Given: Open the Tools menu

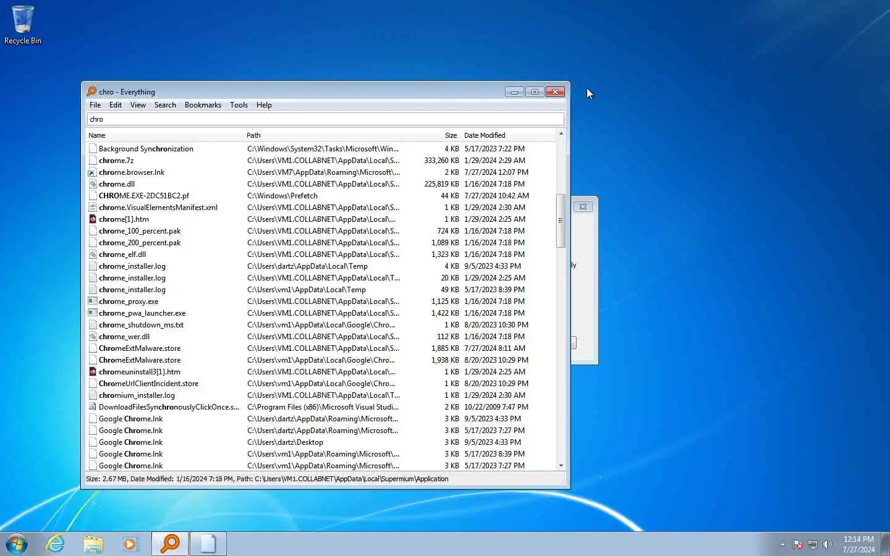Looking at the screenshot, I should click(x=239, y=105).
